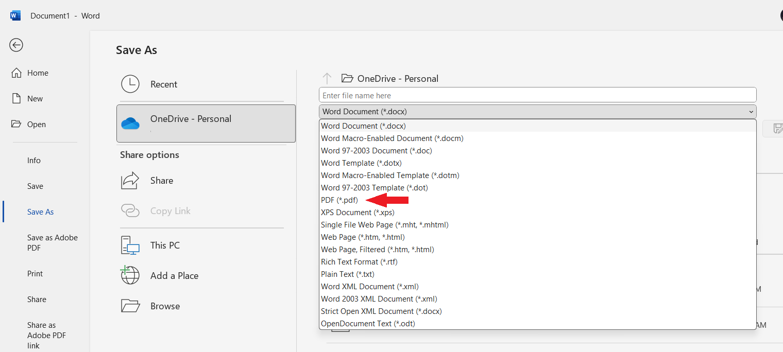Select Rich Text Format (*.rtf)

coord(537,261)
